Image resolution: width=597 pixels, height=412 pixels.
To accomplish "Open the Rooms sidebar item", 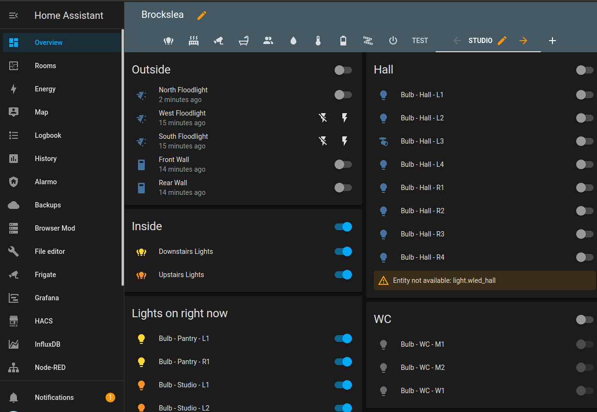I will pos(62,66).
